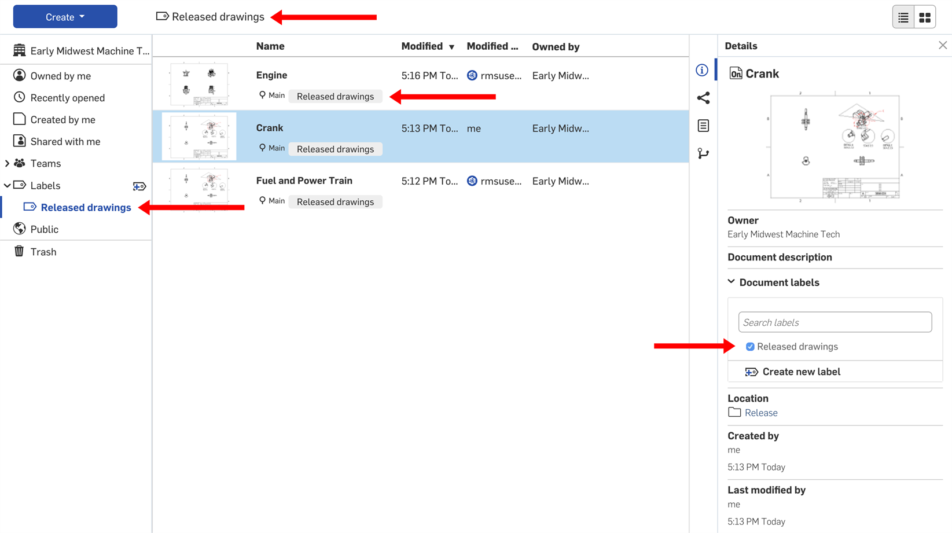Toggle the Modified column sort arrow
Screen dimensions: 952x533
(x=451, y=47)
